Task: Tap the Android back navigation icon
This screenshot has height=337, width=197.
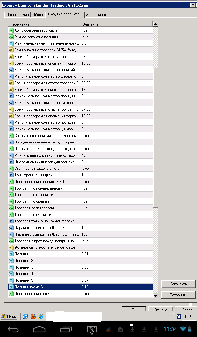Action: (x=13, y=329)
